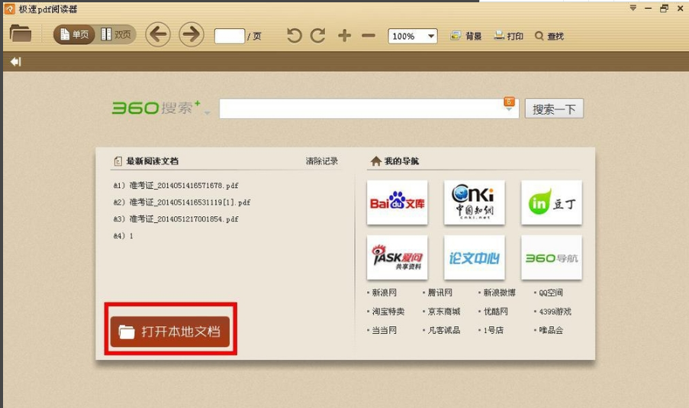Open recent file 准考证_2014051416571678.pdf
This screenshot has height=408, width=689.
(175, 186)
